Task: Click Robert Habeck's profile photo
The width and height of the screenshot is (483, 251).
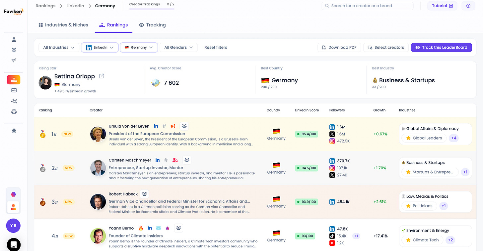Action: pyautogui.click(x=98, y=202)
